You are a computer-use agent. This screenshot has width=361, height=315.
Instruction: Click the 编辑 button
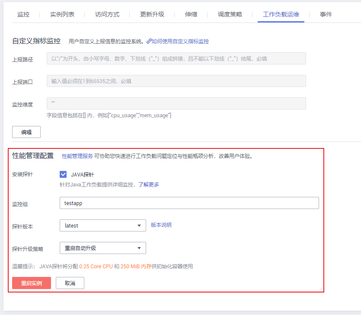(26, 132)
